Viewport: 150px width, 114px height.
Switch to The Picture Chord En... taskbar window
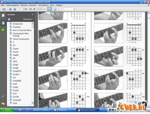[88, 110]
